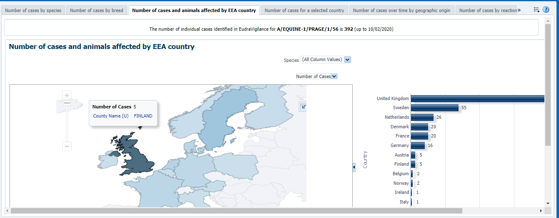Click 'County Name (U)' tooltip text
The height and width of the screenshot is (218, 559).
pos(111,116)
